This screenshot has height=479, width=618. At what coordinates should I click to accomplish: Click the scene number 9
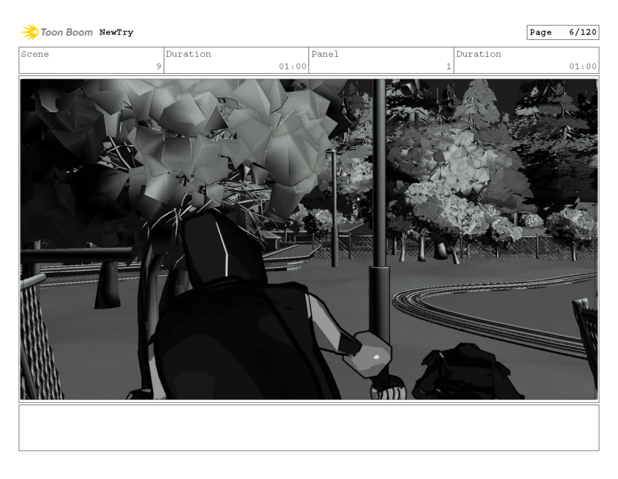coord(158,67)
